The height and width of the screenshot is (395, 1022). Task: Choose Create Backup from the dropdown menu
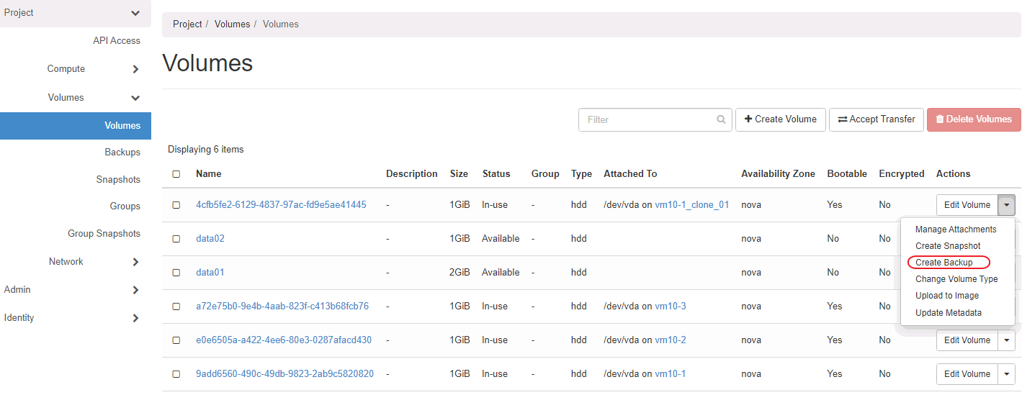(943, 263)
